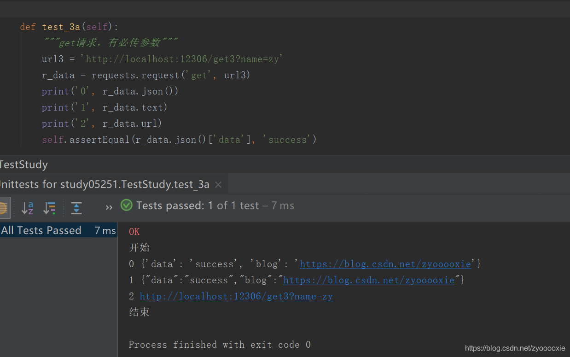This screenshot has height=357, width=570.
Task: Click the TestStudy breadcrumb
Action: [x=24, y=164]
